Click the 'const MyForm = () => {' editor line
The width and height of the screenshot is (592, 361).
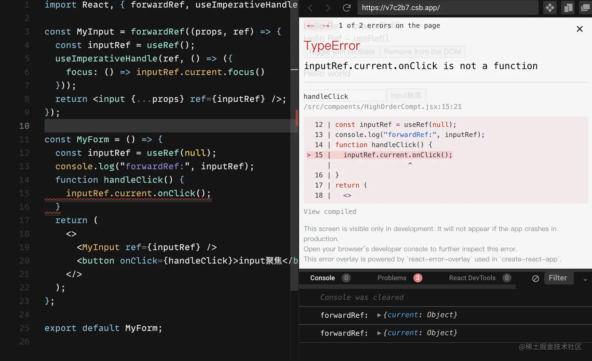pos(103,139)
